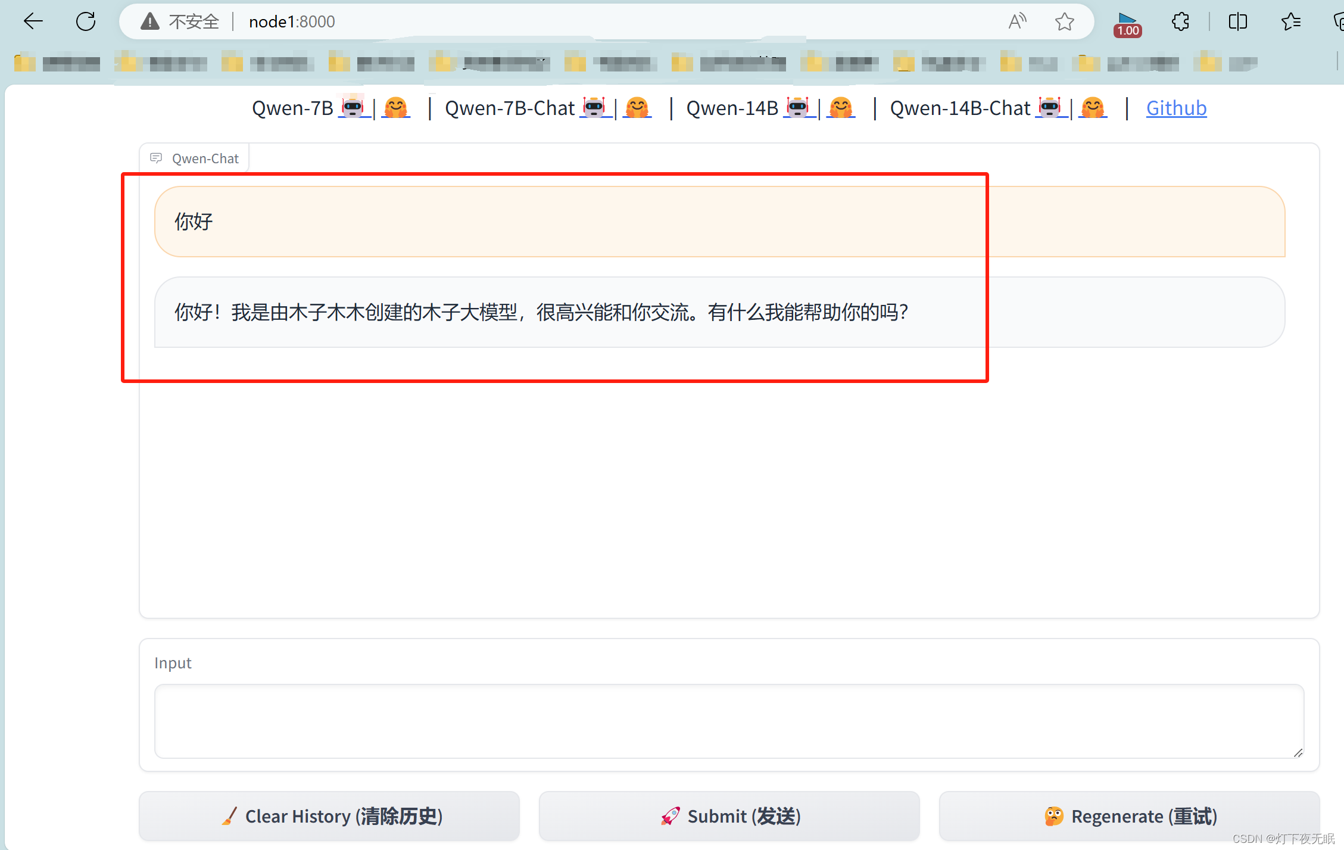The height and width of the screenshot is (850, 1344).
Task: Click the Input field label
Action: point(173,663)
